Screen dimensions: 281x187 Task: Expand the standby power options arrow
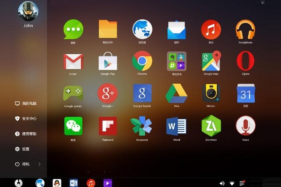click(x=39, y=164)
